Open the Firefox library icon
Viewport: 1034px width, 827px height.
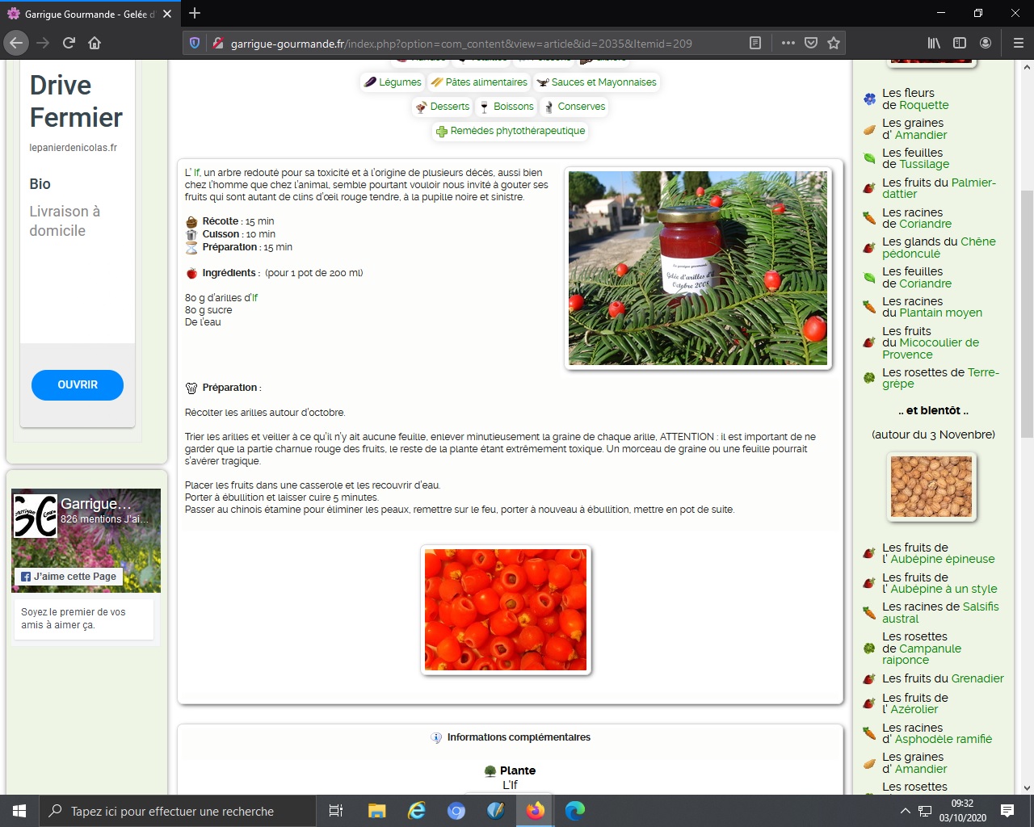click(x=934, y=43)
